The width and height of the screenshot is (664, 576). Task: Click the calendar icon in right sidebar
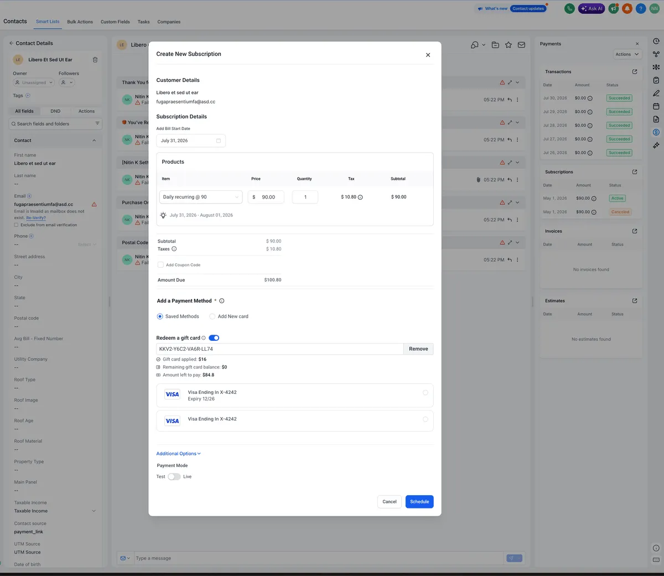click(656, 106)
